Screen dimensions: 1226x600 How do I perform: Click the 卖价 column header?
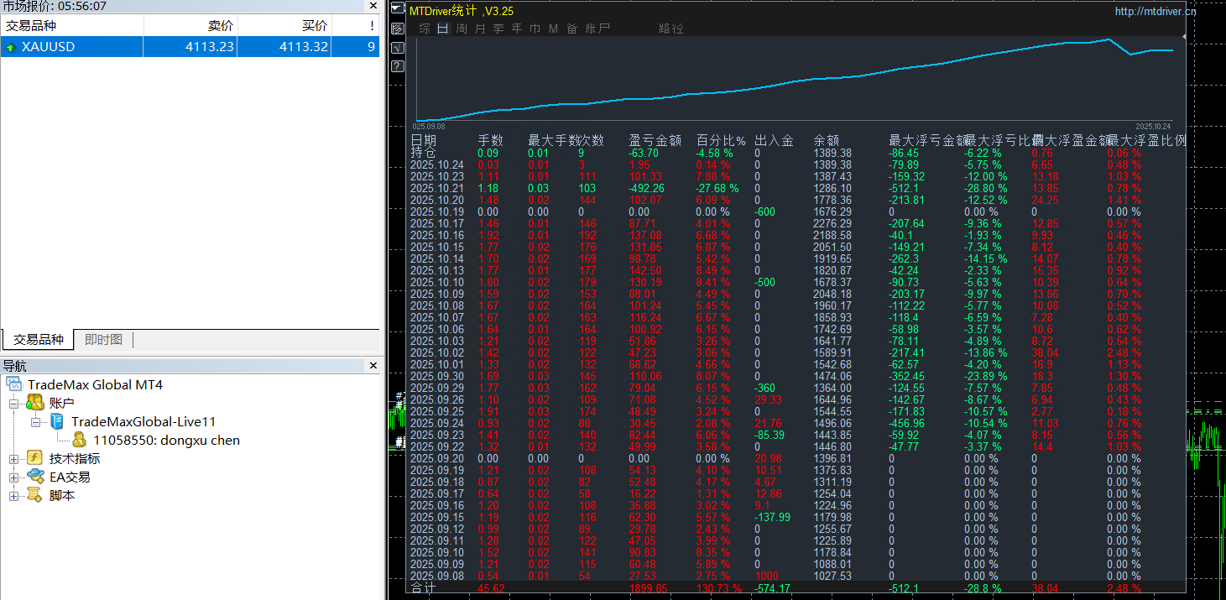190,26
